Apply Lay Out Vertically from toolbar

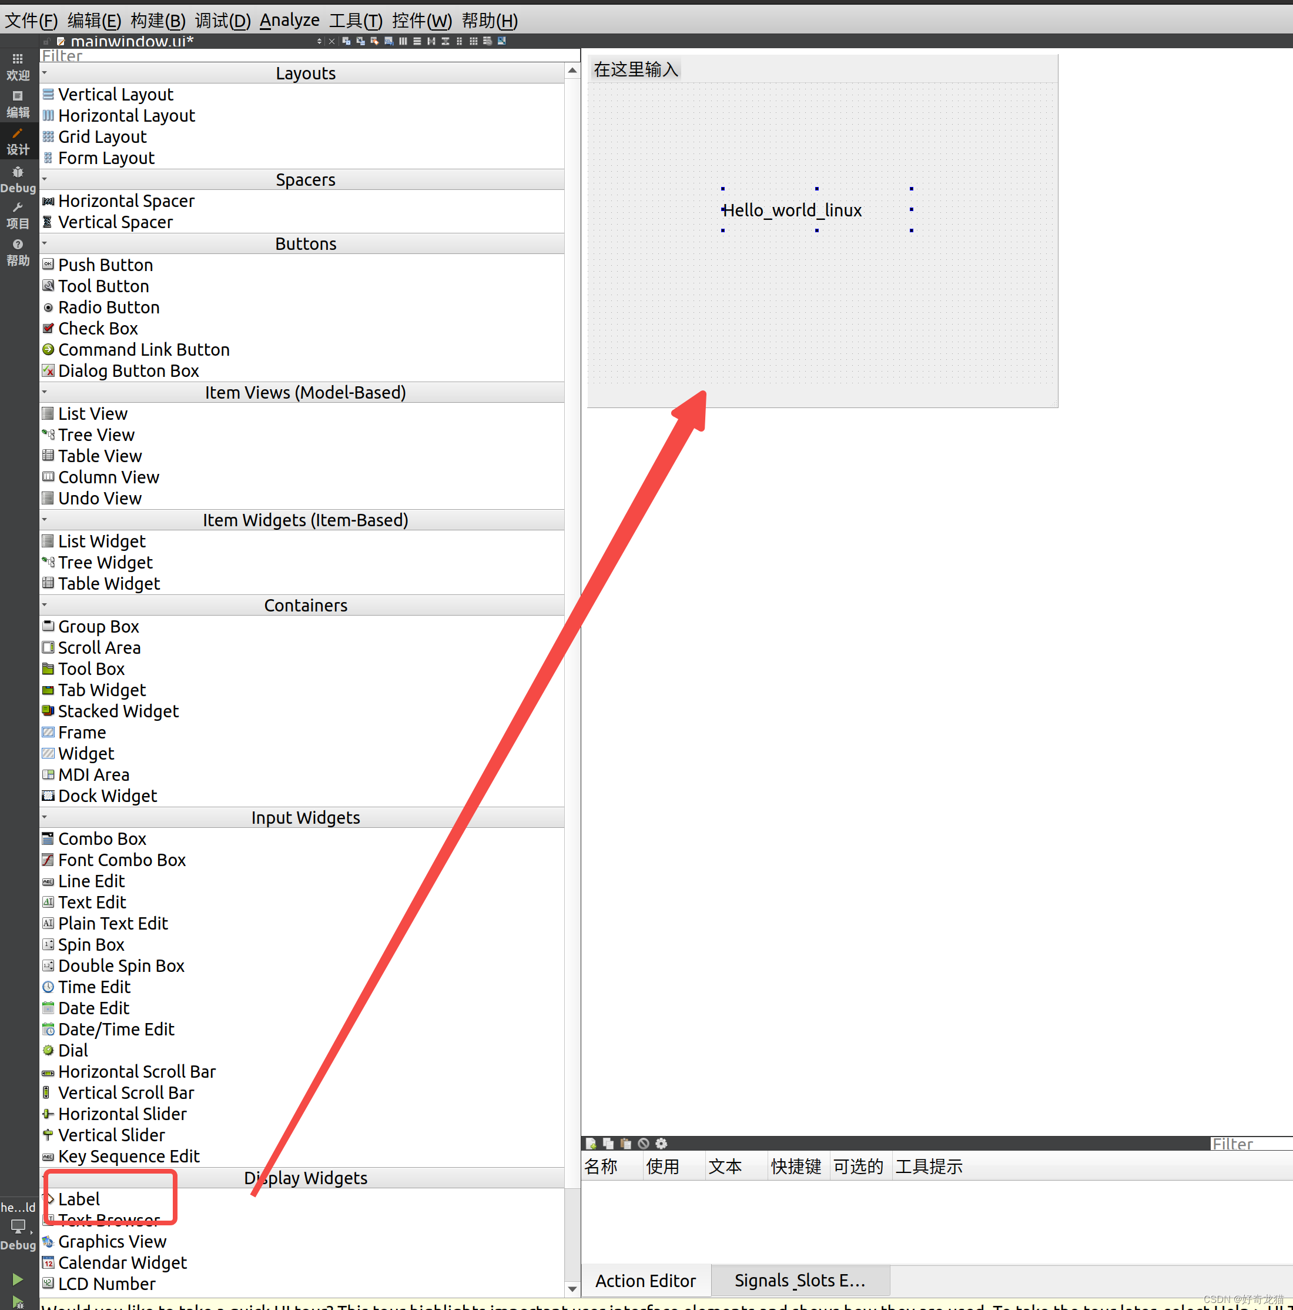tap(417, 41)
